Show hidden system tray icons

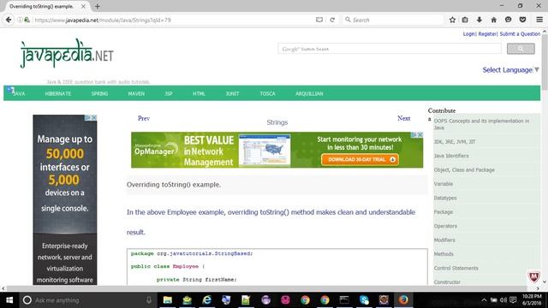point(484,300)
